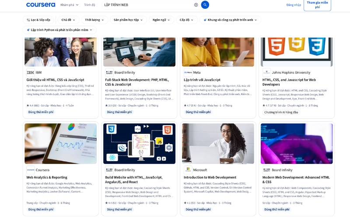
Task: Click the Coursera logo
Action: tap(41, 5)
